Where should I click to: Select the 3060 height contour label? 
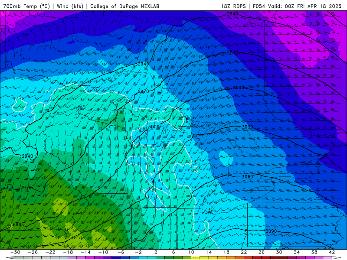[247, 177]
